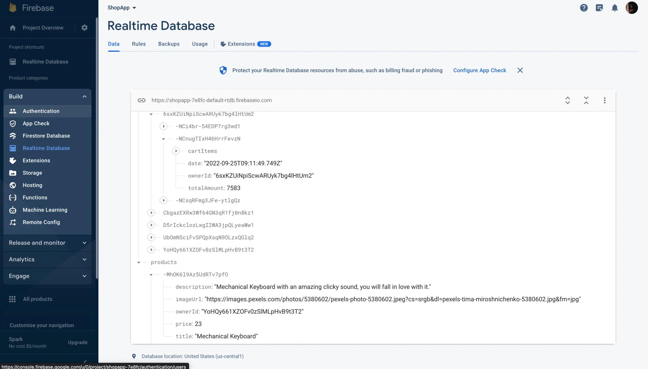Click the Storage section icon
Viewport: 648px width, 369px height.
click(x=12, y=173)
